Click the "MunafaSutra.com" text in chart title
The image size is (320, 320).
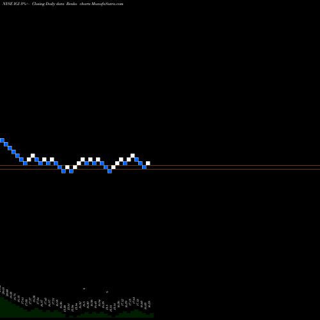[x=107, y=4]
